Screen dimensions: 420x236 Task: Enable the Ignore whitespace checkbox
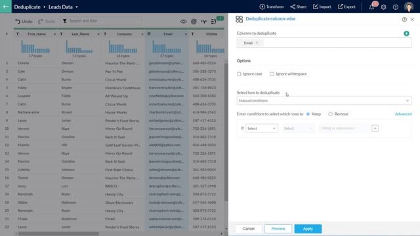click(x=272, y=74)
